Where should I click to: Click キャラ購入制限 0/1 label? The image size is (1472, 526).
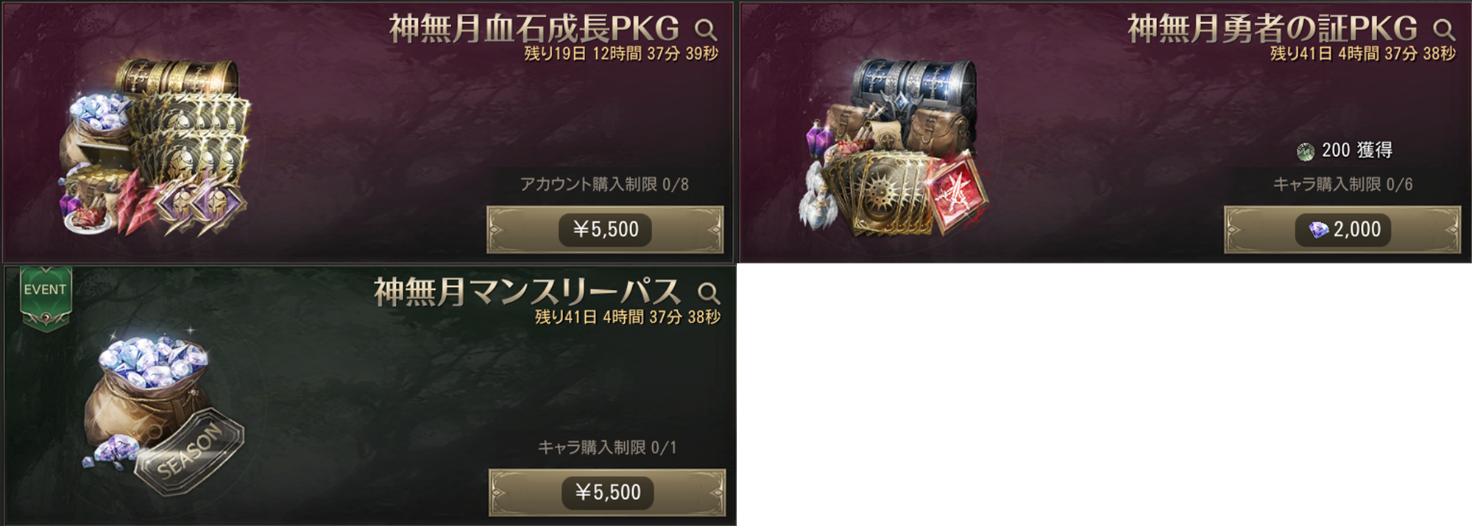point(607,447)
